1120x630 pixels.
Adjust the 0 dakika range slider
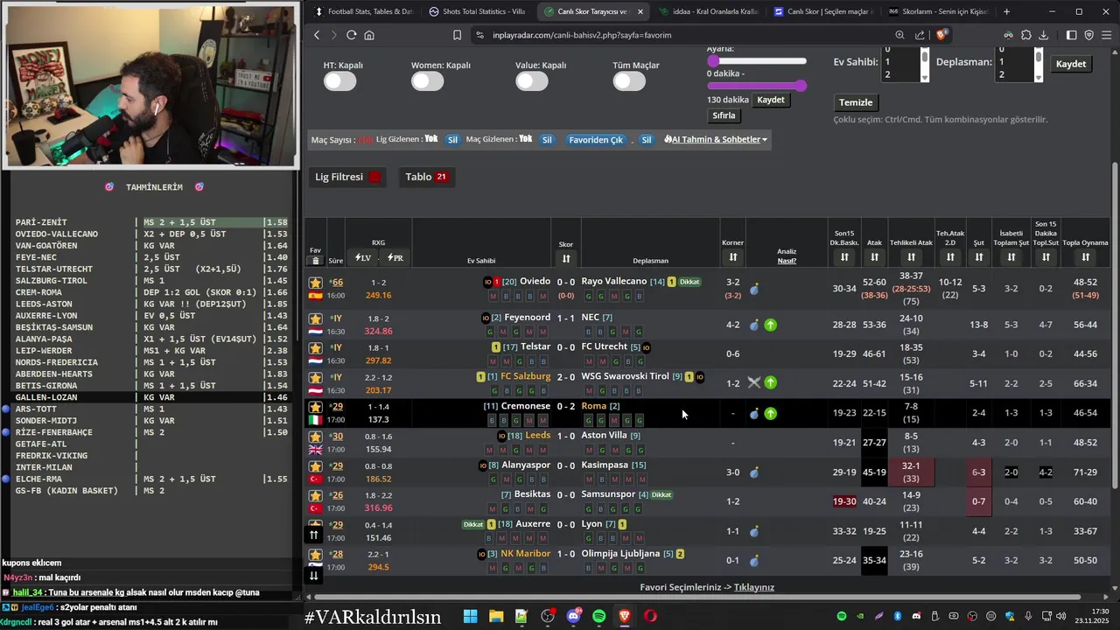757,86
